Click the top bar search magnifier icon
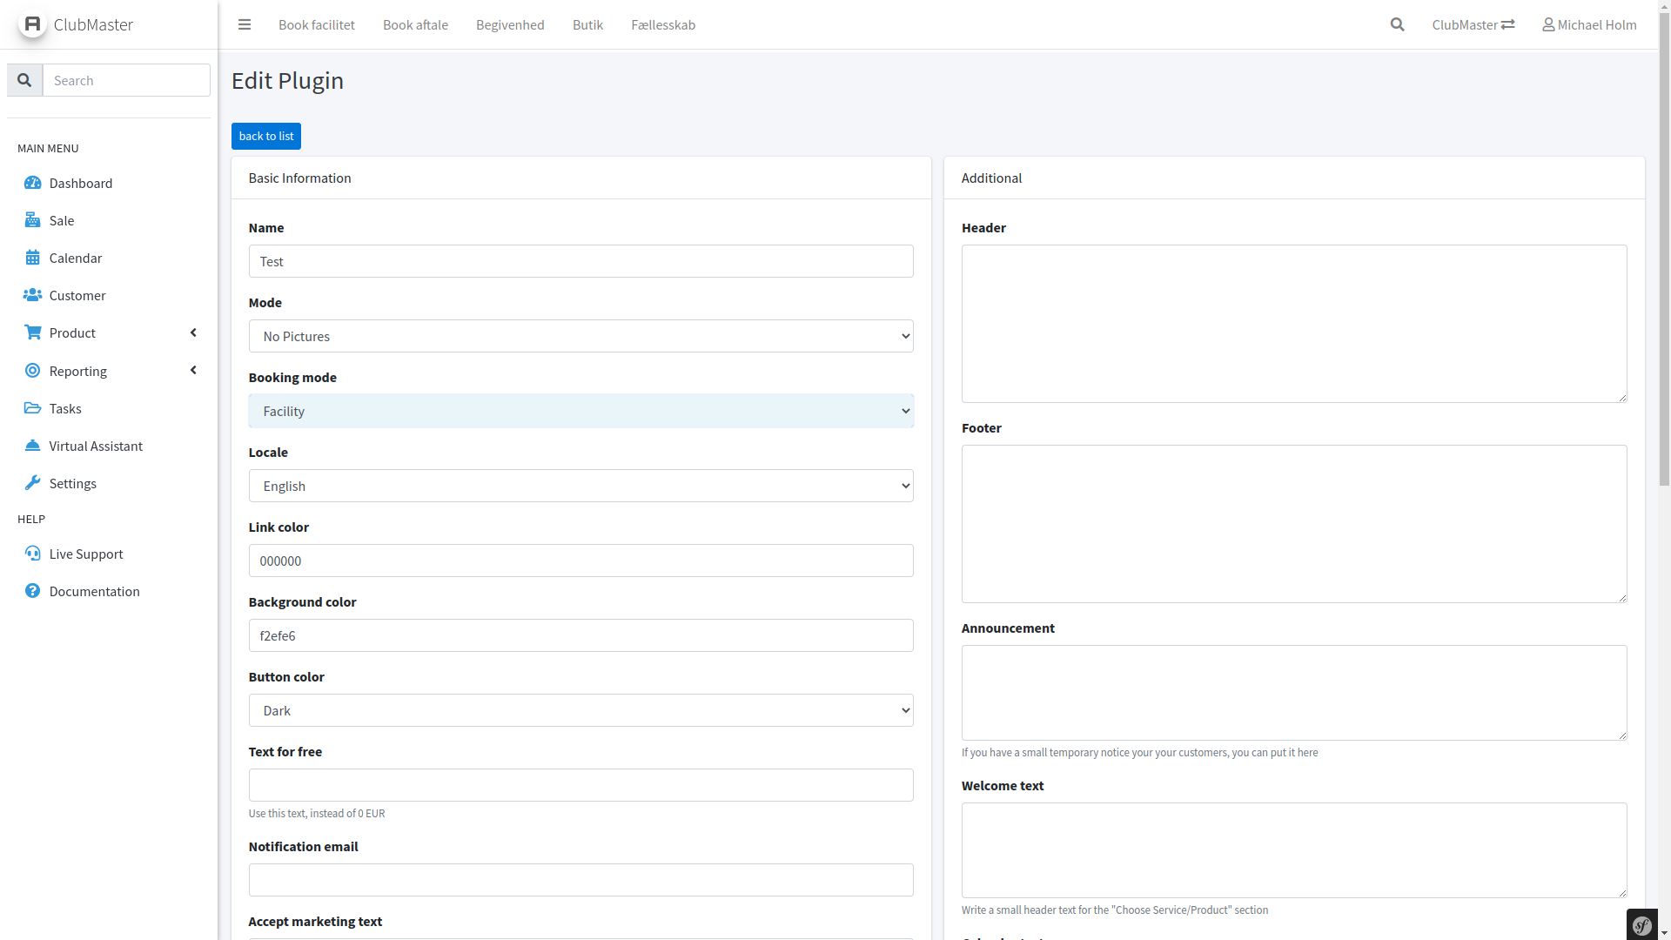 [1397, 24]
